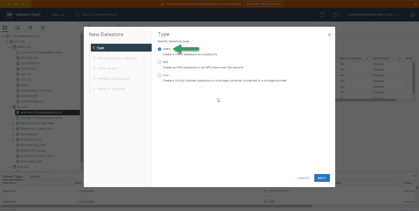The height and width of the screenshot is (211, 419).
Task: Close the New Datastore dialog
Action: pos(329,35)
